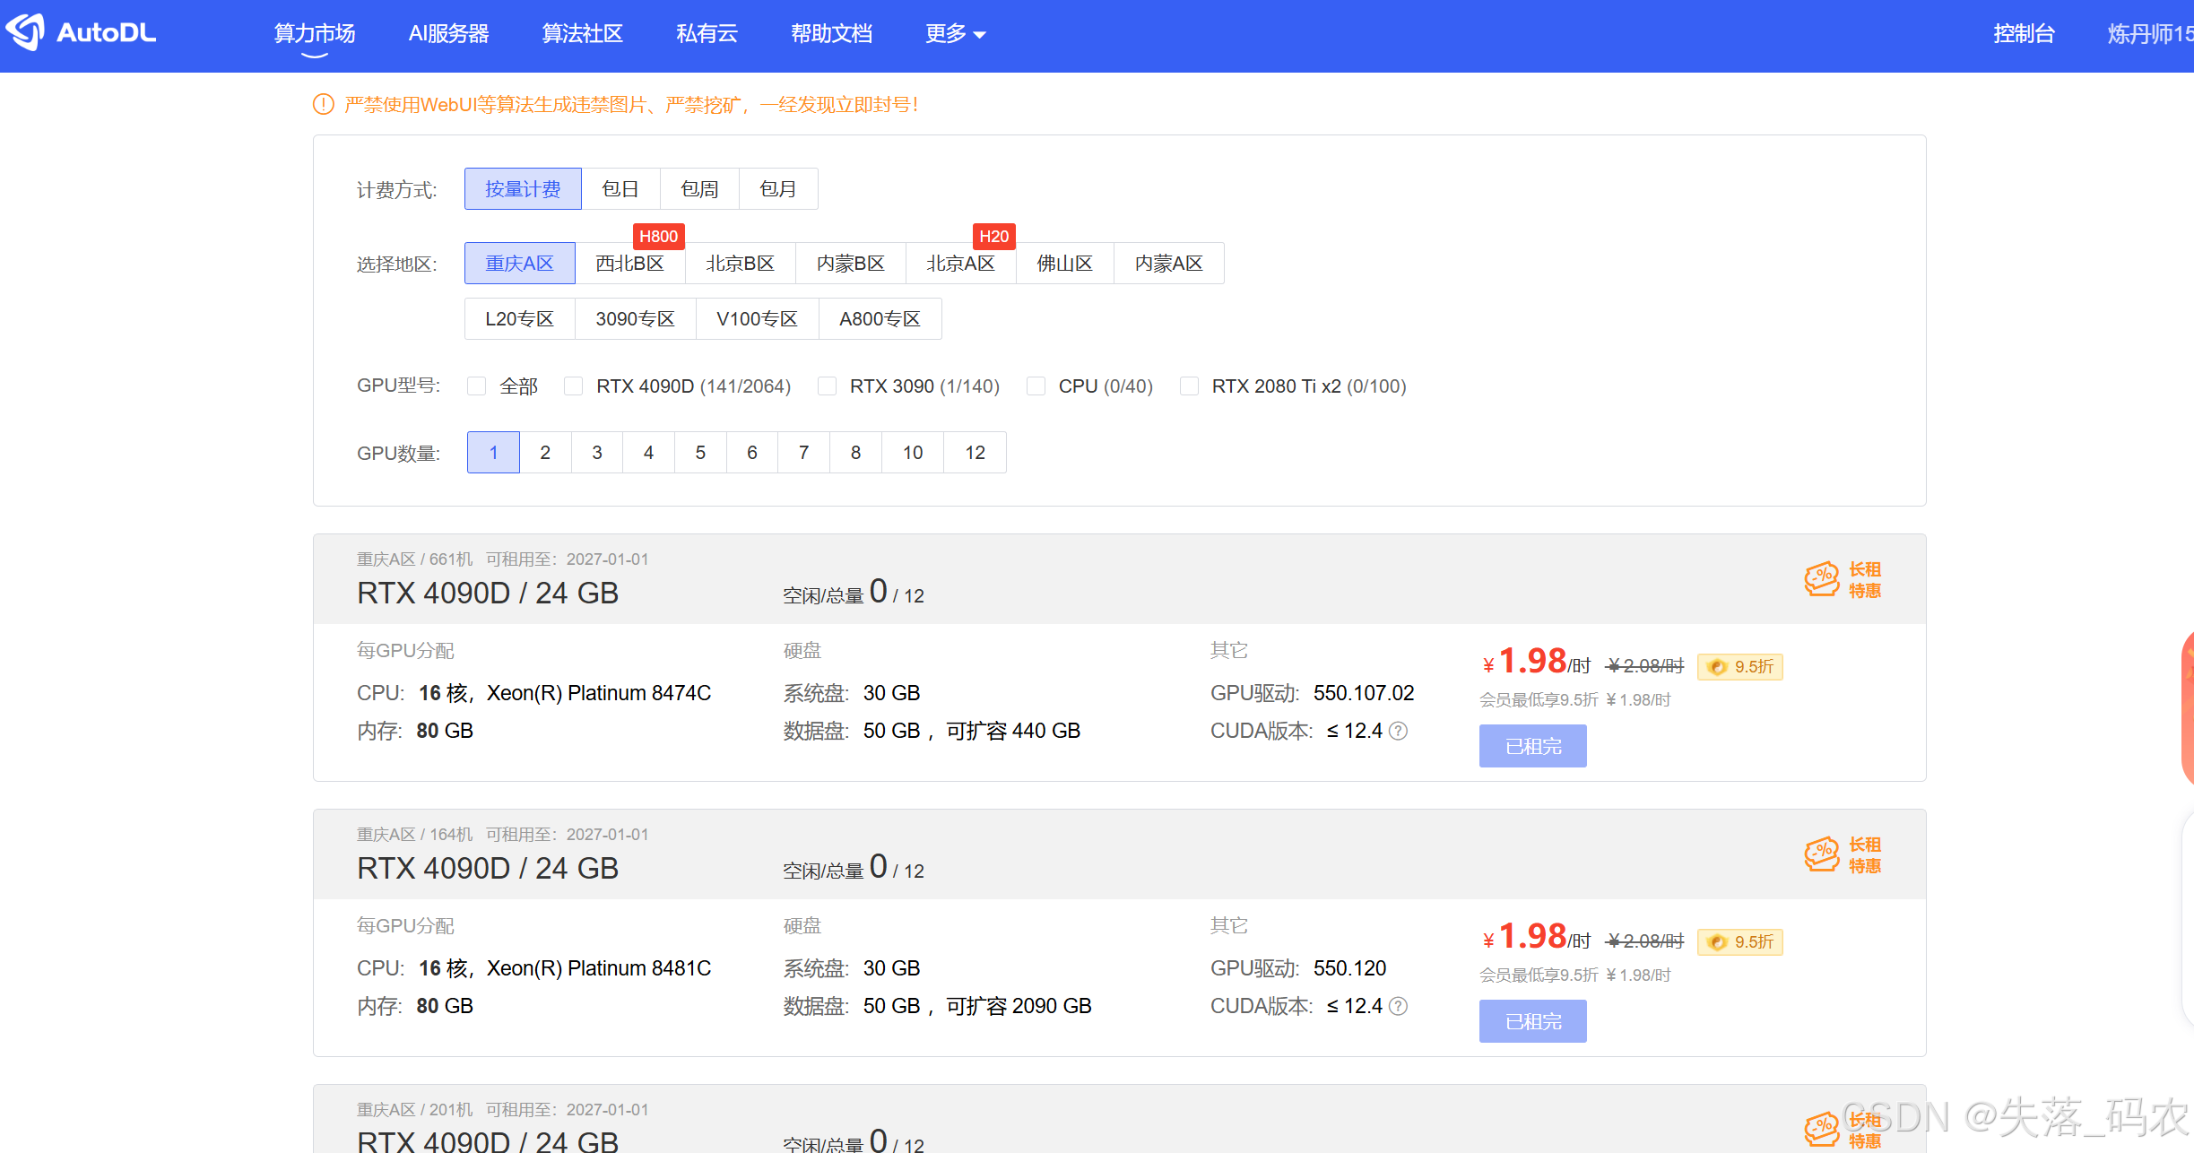Viewport: 2194px width, 1153px height.
Task: Click the 9.5折 member badge on 164机
Action: [1739, 941]
